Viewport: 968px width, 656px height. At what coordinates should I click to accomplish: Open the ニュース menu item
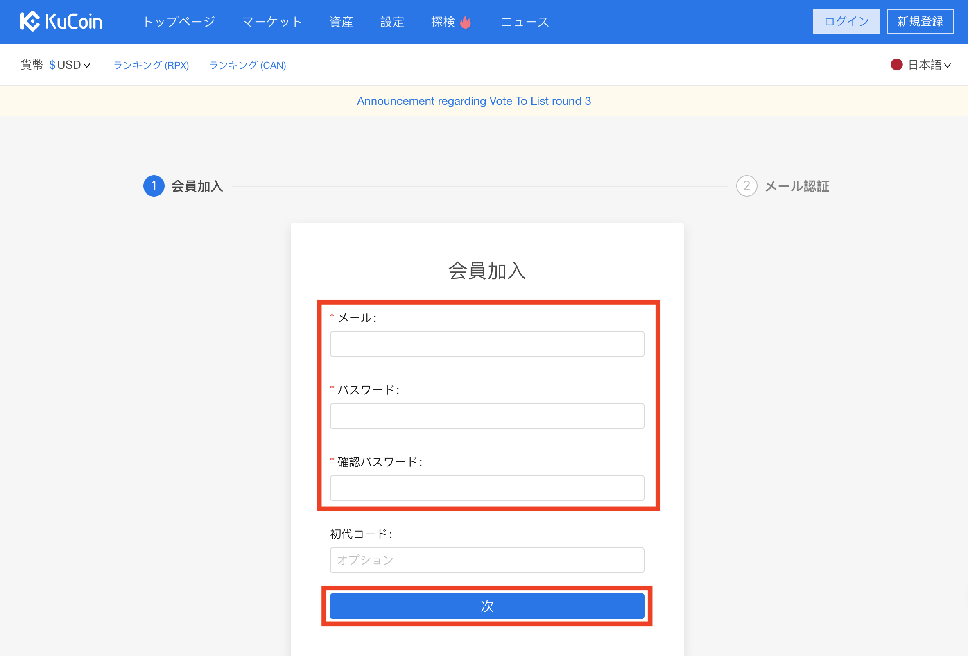(x=525, y=22)
